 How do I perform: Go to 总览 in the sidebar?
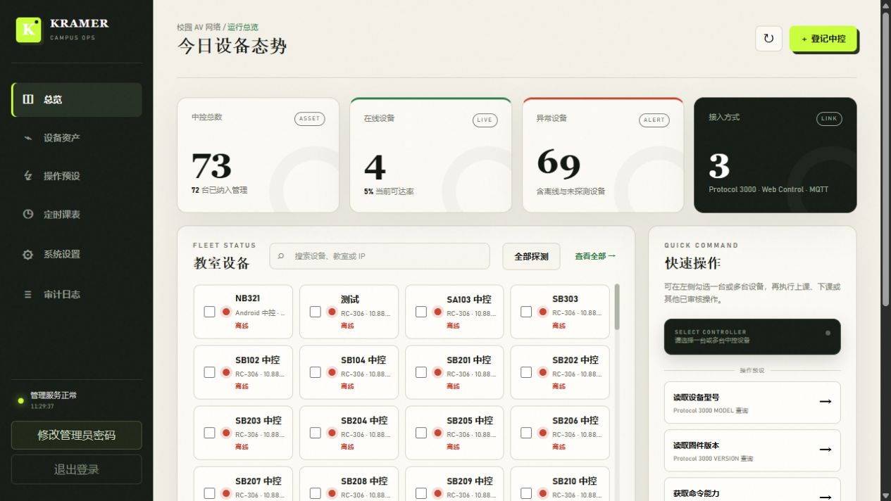pyautogui.click(x=77, y=100)
